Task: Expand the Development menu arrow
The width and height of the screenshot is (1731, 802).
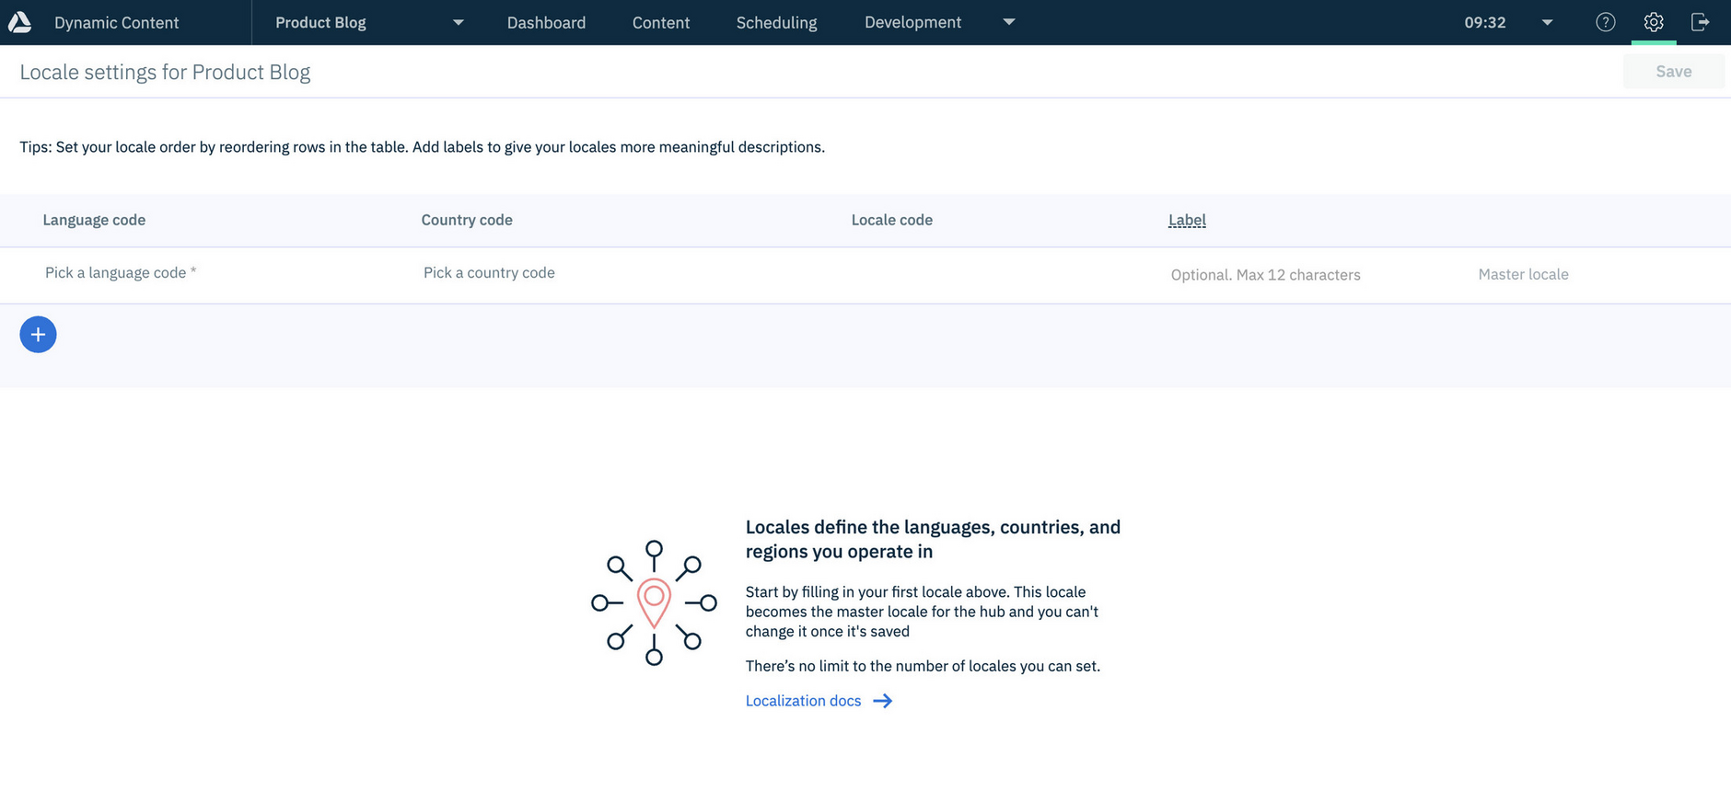Action: [1009, 22]
